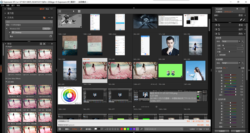The height and width of the screenshot is (133, 250).
Task: Filter by unflagged outline flag
Action: tap(102, 129)
